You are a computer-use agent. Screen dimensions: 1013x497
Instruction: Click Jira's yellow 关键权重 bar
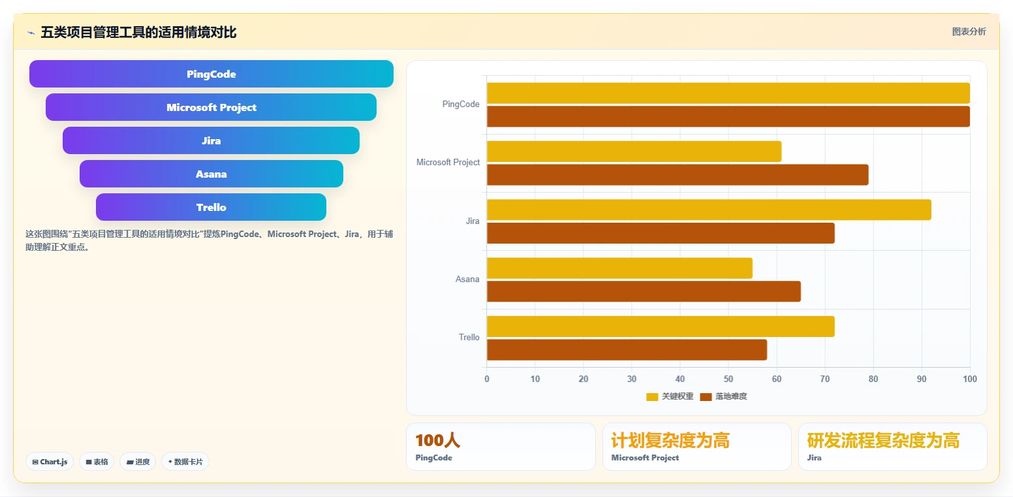tap(709, 210)
